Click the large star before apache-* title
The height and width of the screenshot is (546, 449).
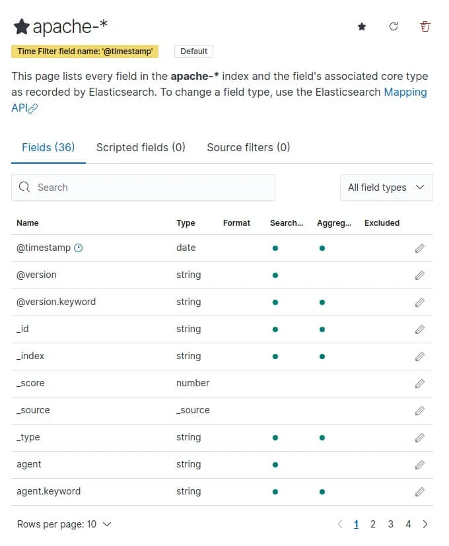tap(22, 27)
